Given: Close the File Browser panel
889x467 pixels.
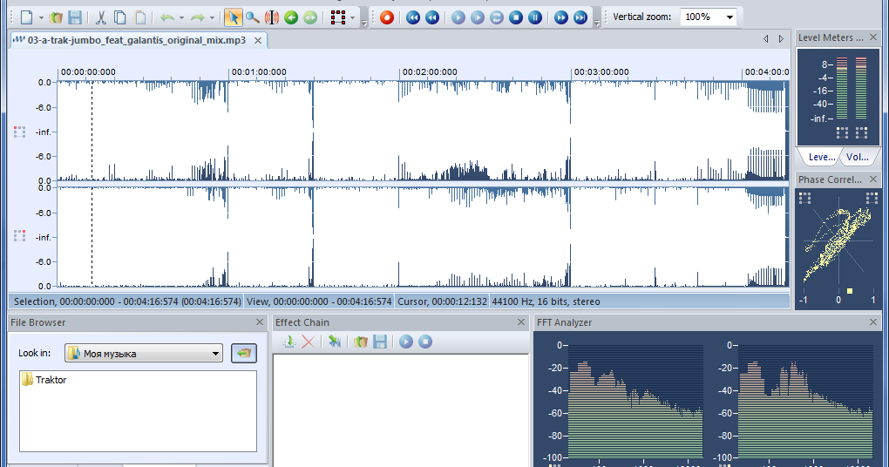Looking at the screenshot, I should click(x=260, y=321).
